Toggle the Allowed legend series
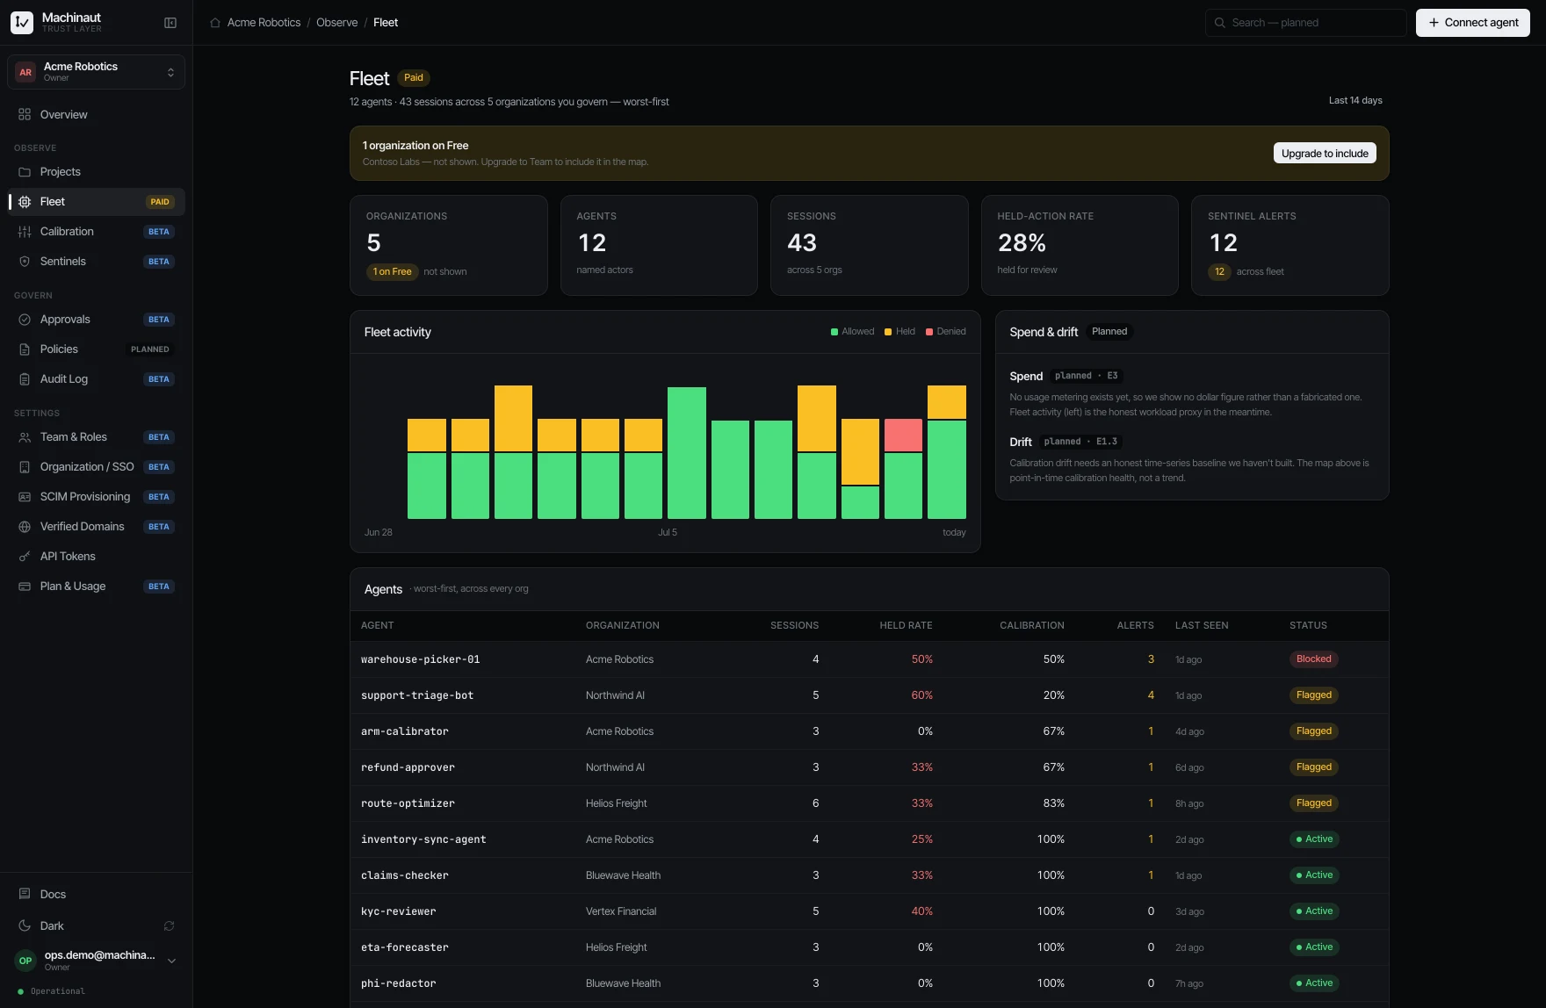The height and width of the screenshot is (1008, 1546). (x=852, y=332)
